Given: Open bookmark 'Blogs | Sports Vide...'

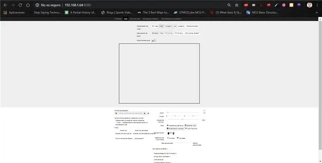Looking at the screenshot, I should (117, 12).
